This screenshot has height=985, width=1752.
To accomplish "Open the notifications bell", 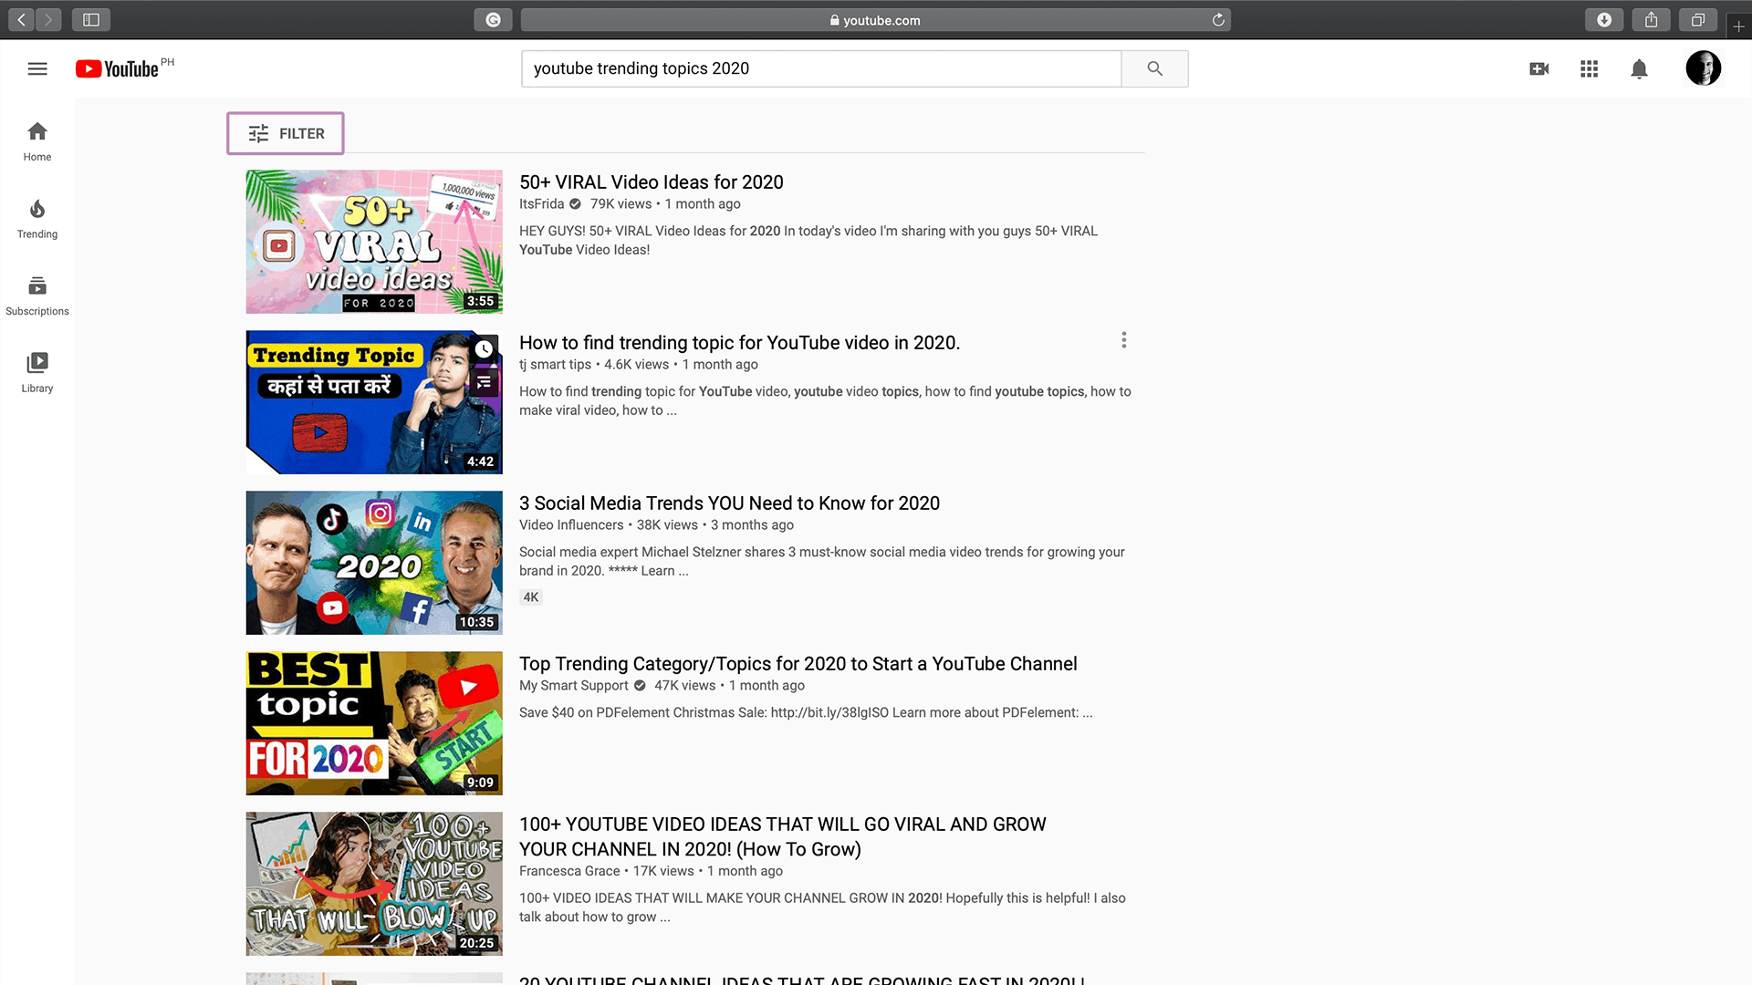I will pyautogui.click(x=1639, y=68).
